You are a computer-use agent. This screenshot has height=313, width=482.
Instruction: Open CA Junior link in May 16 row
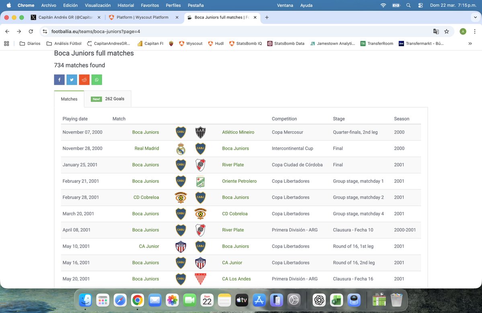pyautogui.click(x=232, y=263)
